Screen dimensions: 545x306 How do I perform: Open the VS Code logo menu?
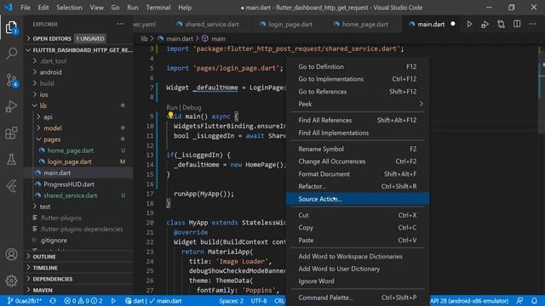[9, 8]
